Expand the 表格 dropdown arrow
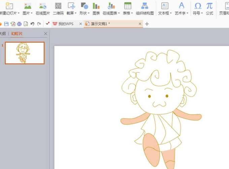 pyautogui.click(x=132, y=13)
